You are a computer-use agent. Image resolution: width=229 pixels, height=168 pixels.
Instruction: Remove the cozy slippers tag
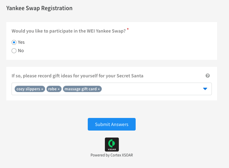click(42, 89)
